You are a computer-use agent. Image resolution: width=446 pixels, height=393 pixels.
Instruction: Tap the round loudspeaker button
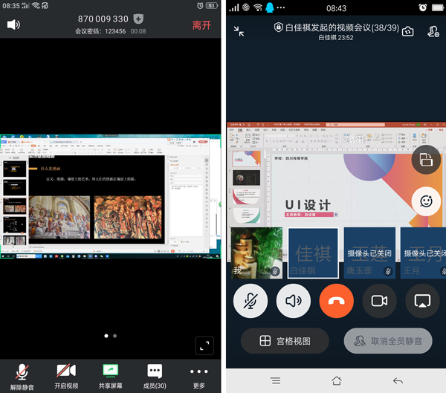pos(294,300)
